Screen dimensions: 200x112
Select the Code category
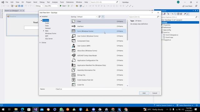(47, 23)
